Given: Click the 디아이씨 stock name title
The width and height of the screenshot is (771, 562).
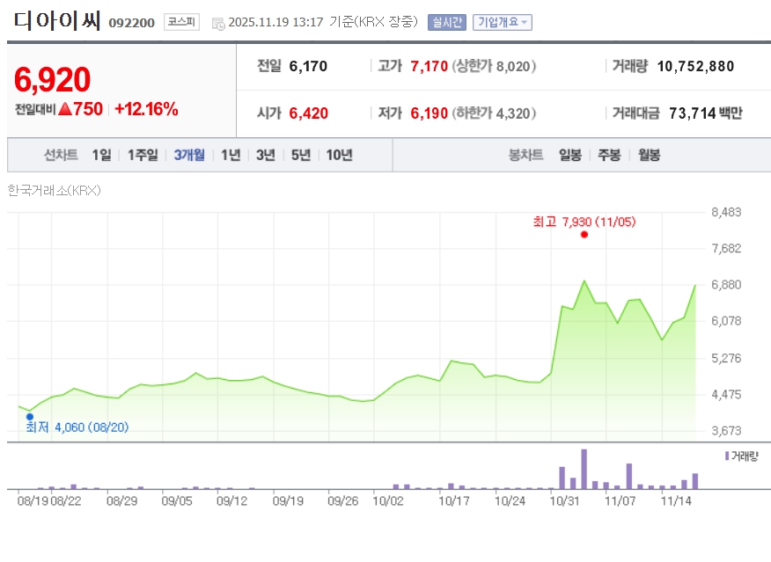Looking at the screenshot, I should point(58,21).
